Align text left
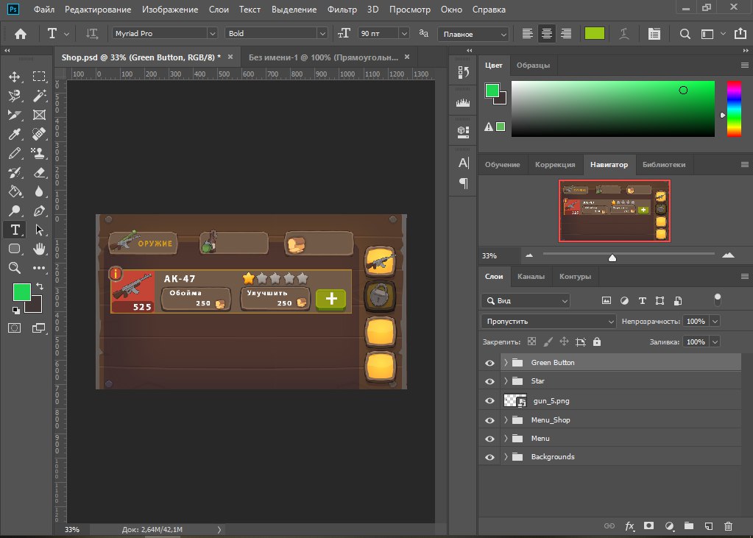The height and width of the screenshot is (538, 753). click(527, 34)
